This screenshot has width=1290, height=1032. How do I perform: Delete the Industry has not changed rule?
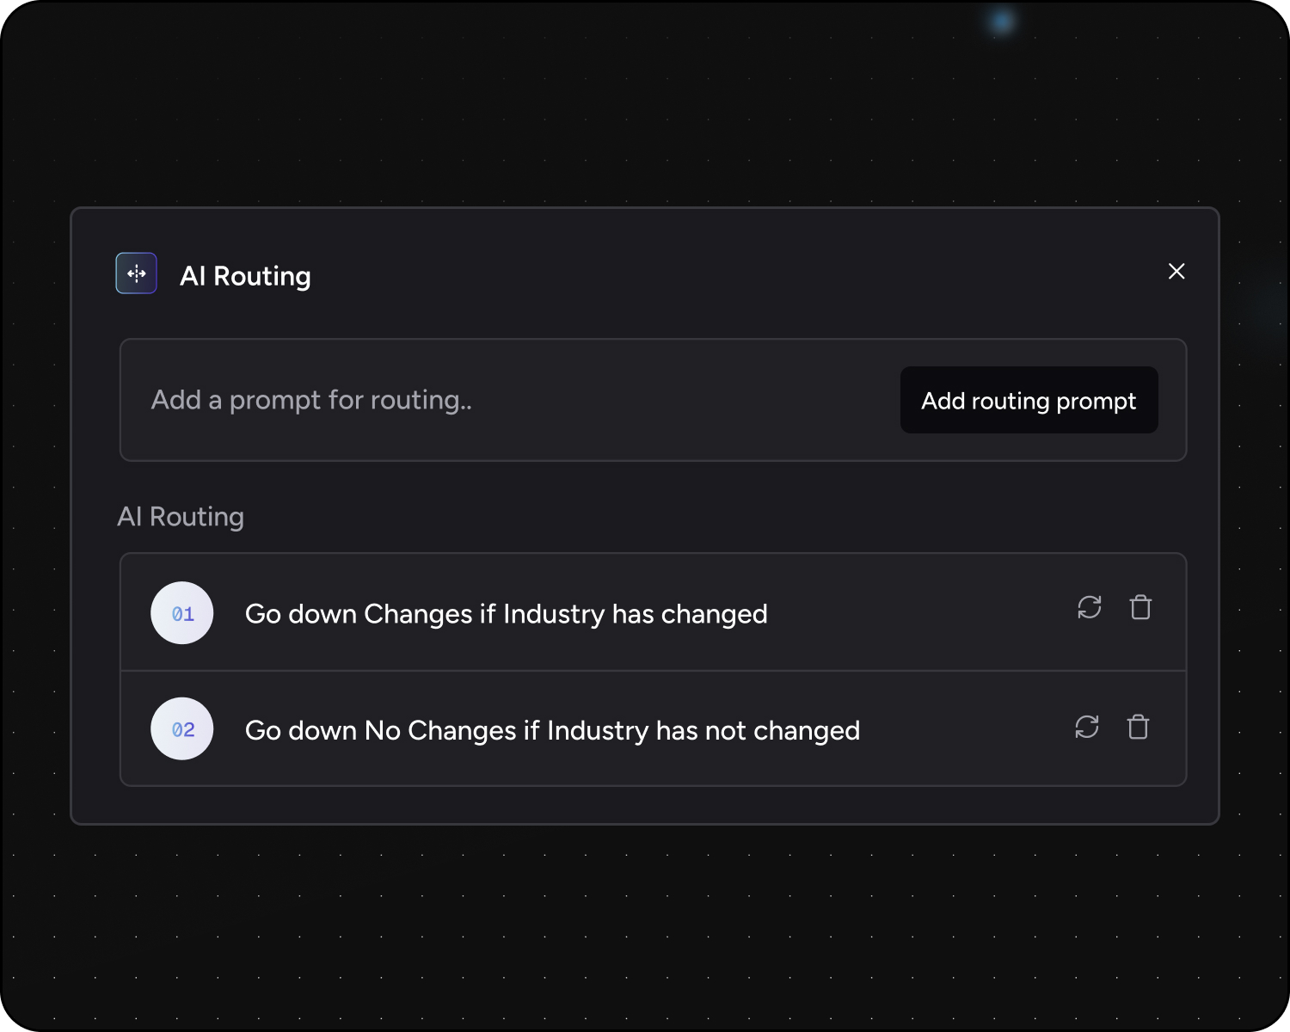(1138, 727)
